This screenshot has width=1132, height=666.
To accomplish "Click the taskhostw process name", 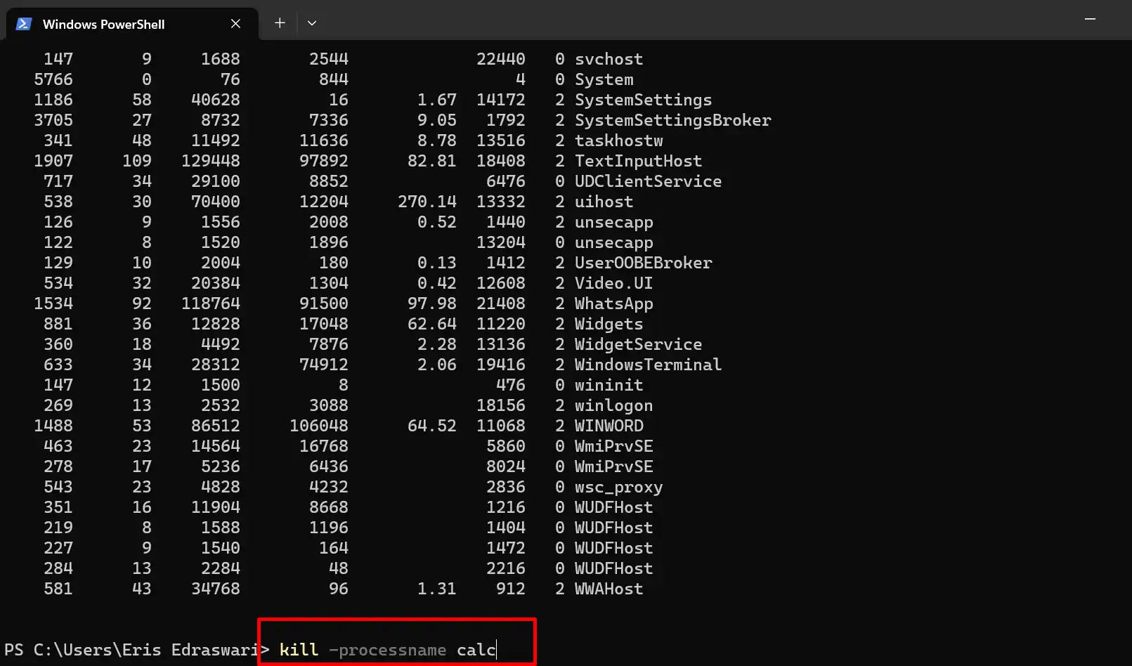I will pyautogui.click(x=618, y=141).
